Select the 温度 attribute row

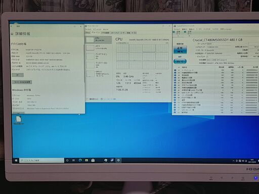(x=215, y=100)
